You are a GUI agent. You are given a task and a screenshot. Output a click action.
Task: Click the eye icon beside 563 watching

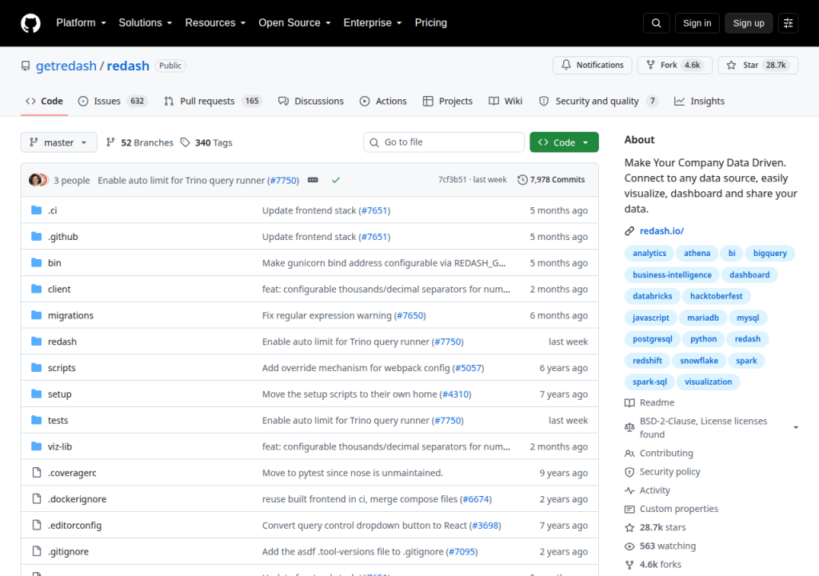629,546
